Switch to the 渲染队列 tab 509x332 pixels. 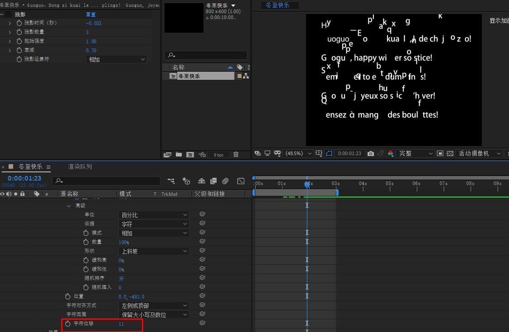coord(80,166)
